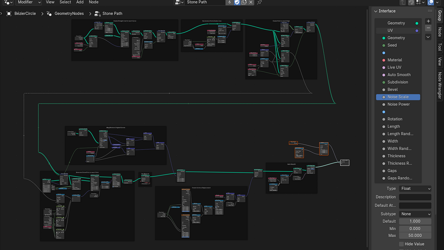
Task: Click the Default value slider 1.000
Action: pos(415,222)
